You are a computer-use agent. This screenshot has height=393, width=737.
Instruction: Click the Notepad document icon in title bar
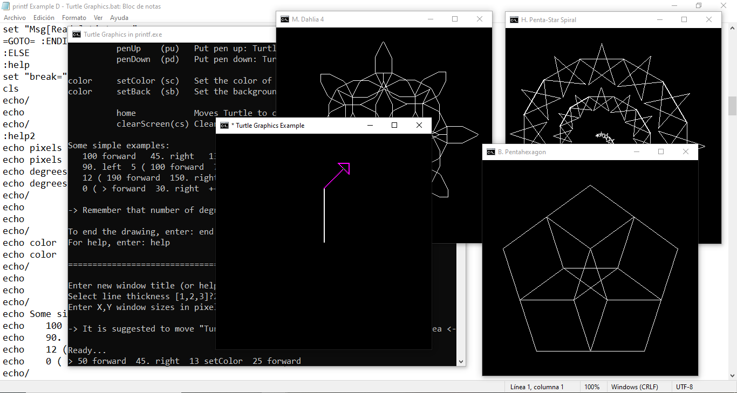click(6, 6)
